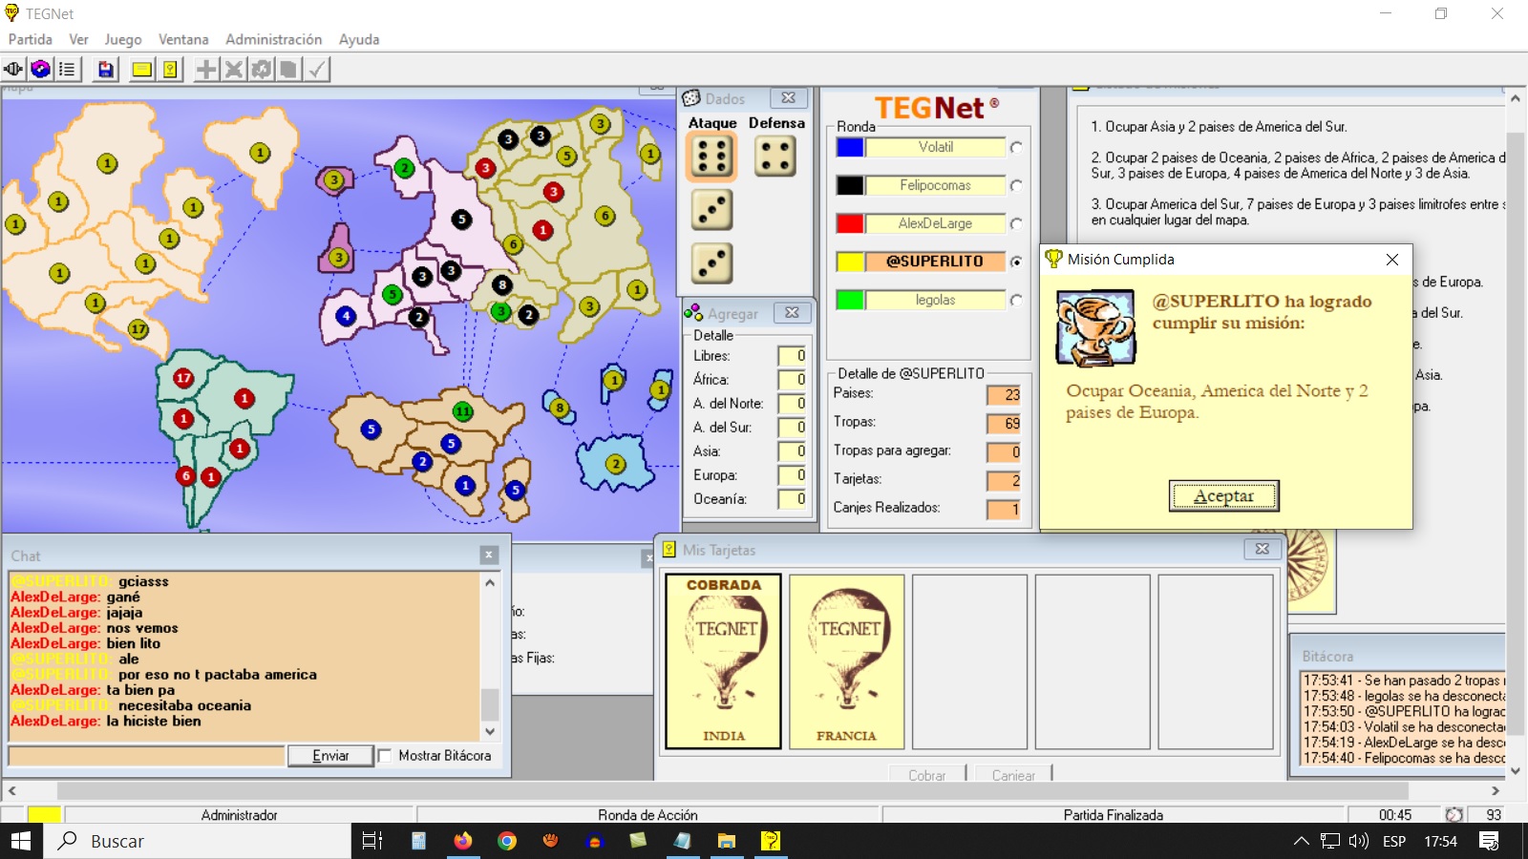1528x859 pixels.
Task: Click the four-pip defense die
Action: click(x=775, y=157)
